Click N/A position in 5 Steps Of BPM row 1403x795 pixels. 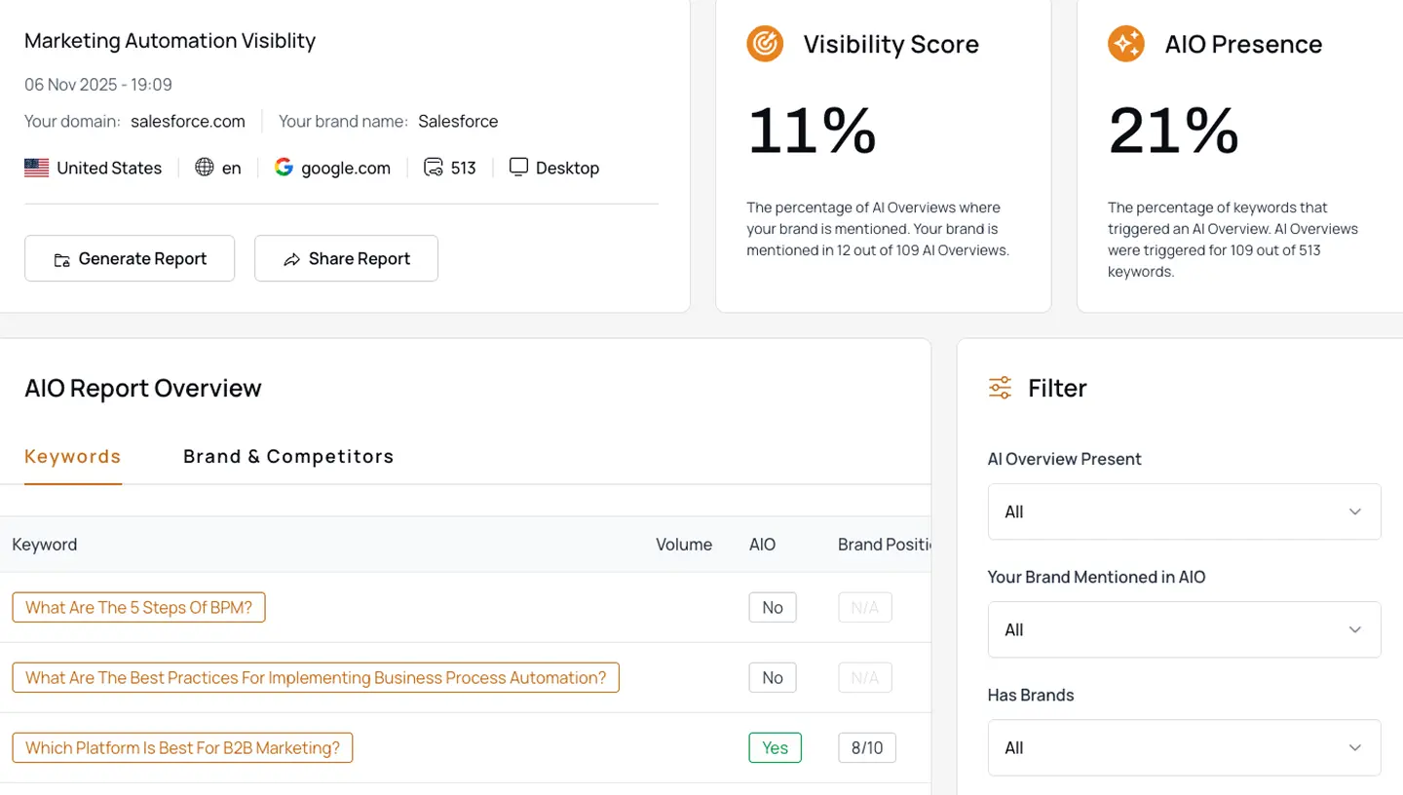pyautogui.click(x=865, y=607)
